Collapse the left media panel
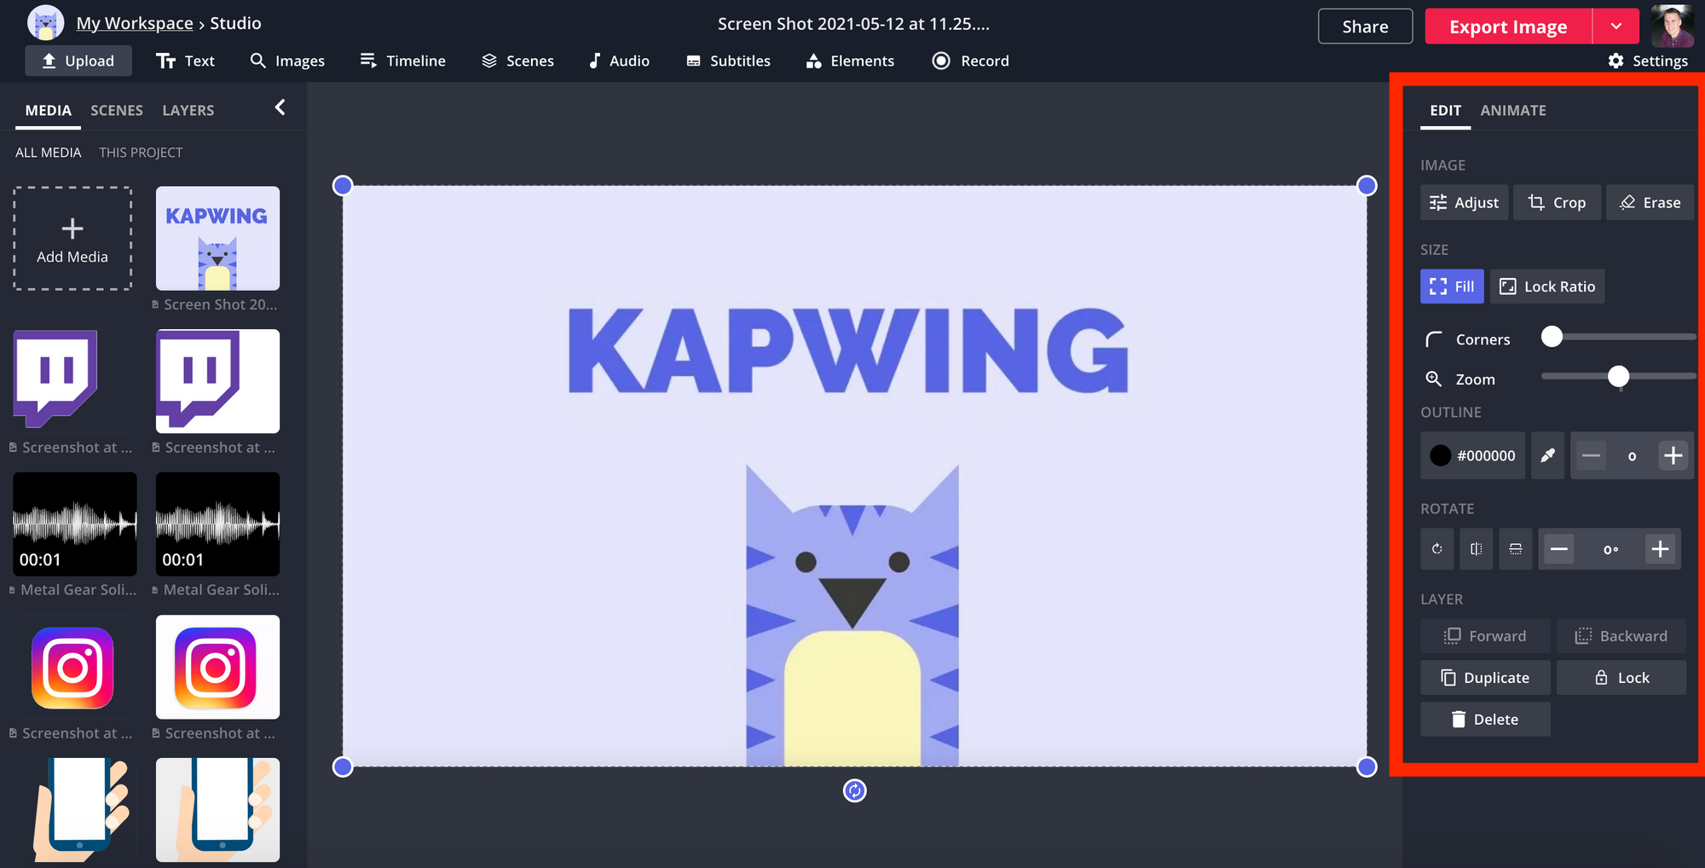Screen dimensions: 1705x868 pyautogui.click(x=280, y=107)
